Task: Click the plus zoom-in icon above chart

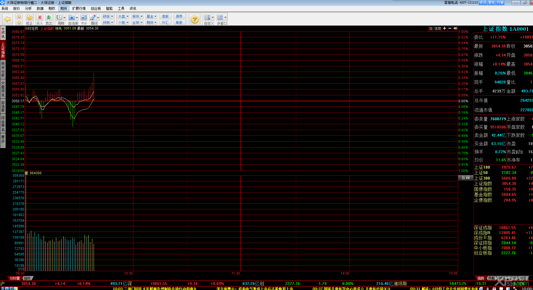Action: pos(444,28)
